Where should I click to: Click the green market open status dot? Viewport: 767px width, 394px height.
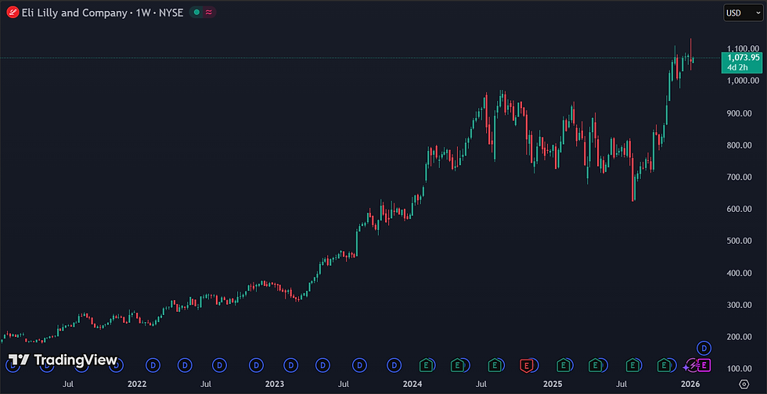pyautogui.click(x=196, y=13)
